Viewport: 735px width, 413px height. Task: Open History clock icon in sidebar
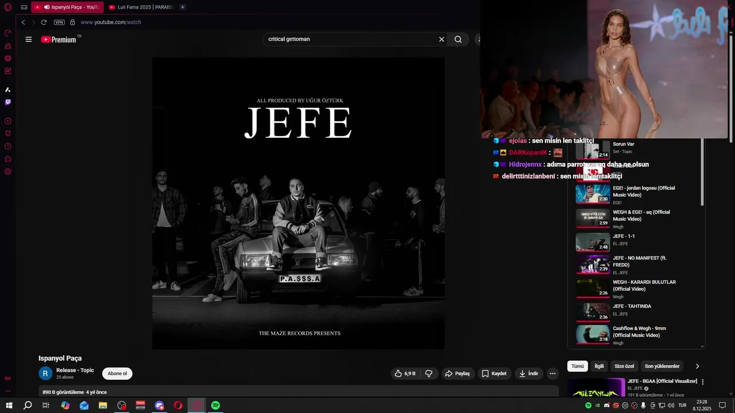click(x=8, y=146)
